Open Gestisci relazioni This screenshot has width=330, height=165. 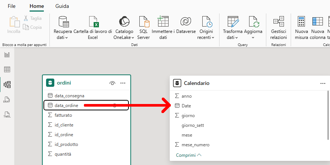[279, 28]
